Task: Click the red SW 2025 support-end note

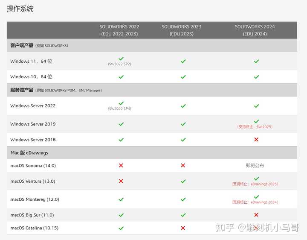Action: [x=255, y=127]
